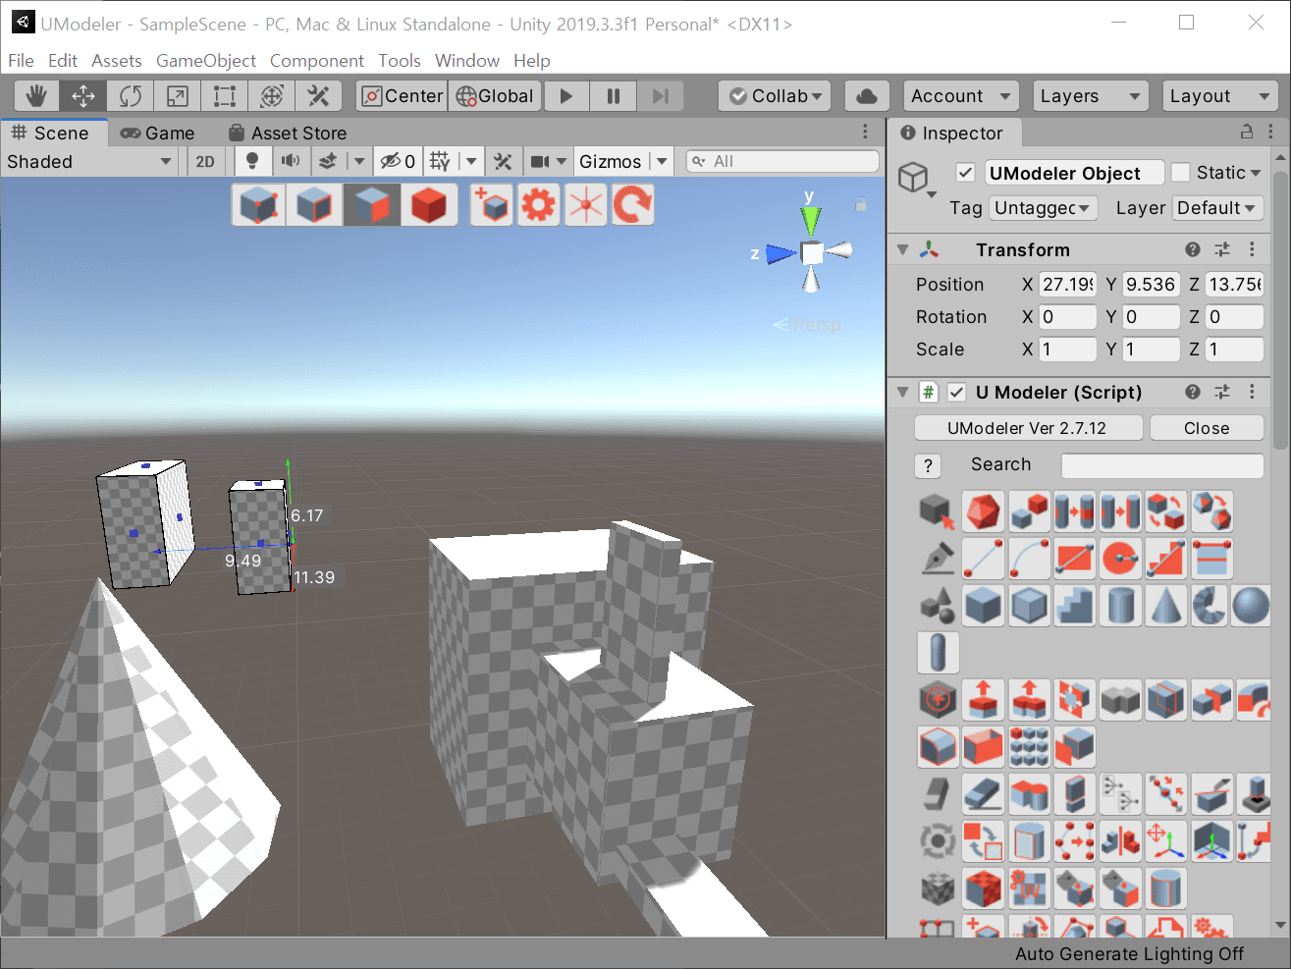Switch UModeler to vertex selection mode
The image size is (1291, 969).
pyautogui.click(x=258, y=205)
